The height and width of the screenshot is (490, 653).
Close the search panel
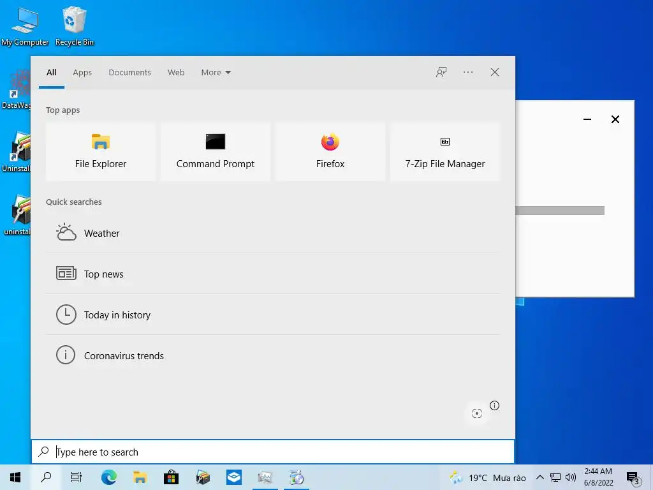(x=495, y=73)
